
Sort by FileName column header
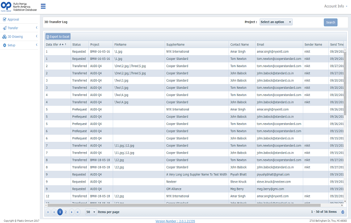coord(139,45)
